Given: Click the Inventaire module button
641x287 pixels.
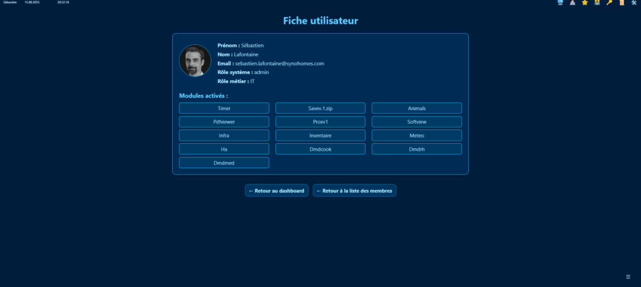Looking at the screenshot, I should tap(320, 135).
